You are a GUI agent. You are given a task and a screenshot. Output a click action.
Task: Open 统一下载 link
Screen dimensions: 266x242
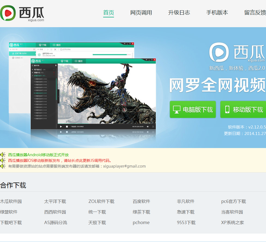coord(97,212)
